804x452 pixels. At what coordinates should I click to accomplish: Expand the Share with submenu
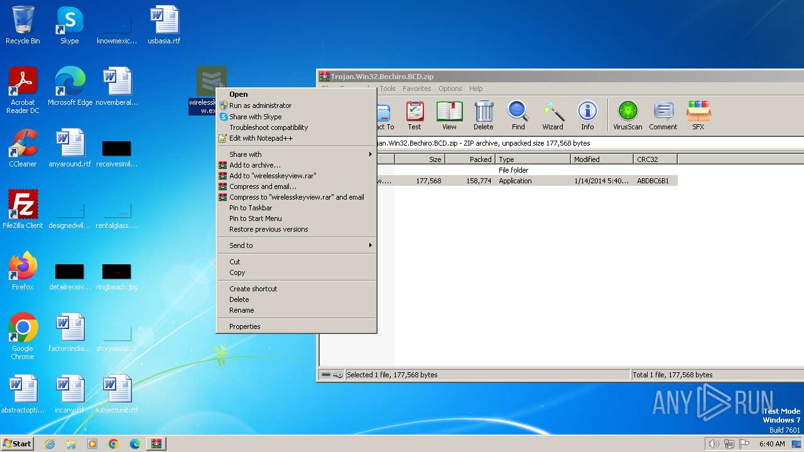(296, 154)
